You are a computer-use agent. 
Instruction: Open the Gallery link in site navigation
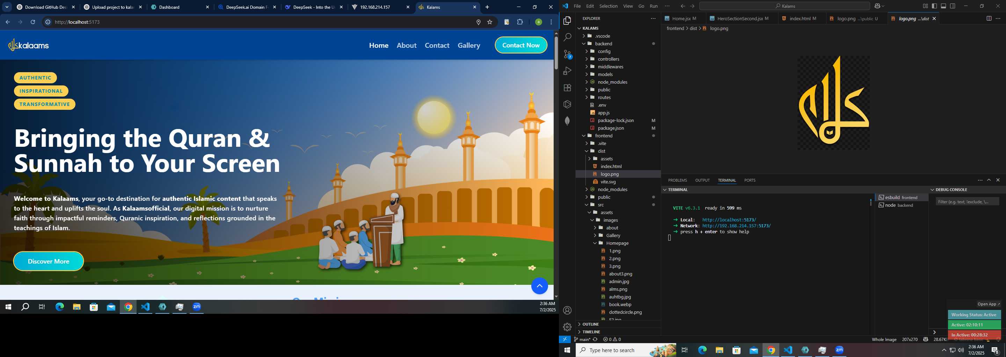click(469, 45)
